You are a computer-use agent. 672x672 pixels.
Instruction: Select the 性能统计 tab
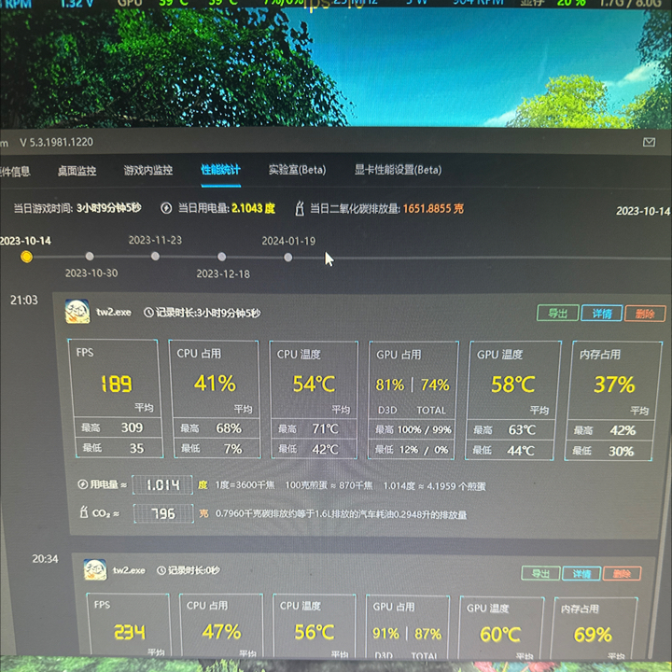pos(220,170)
